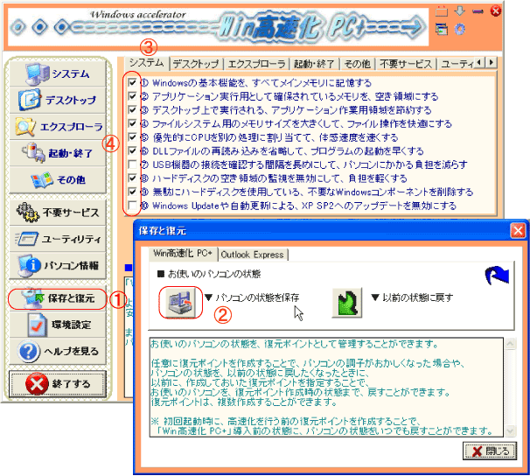Click the calendar-like window icon in header
530x476 pixels.
(x=443, y=11)
